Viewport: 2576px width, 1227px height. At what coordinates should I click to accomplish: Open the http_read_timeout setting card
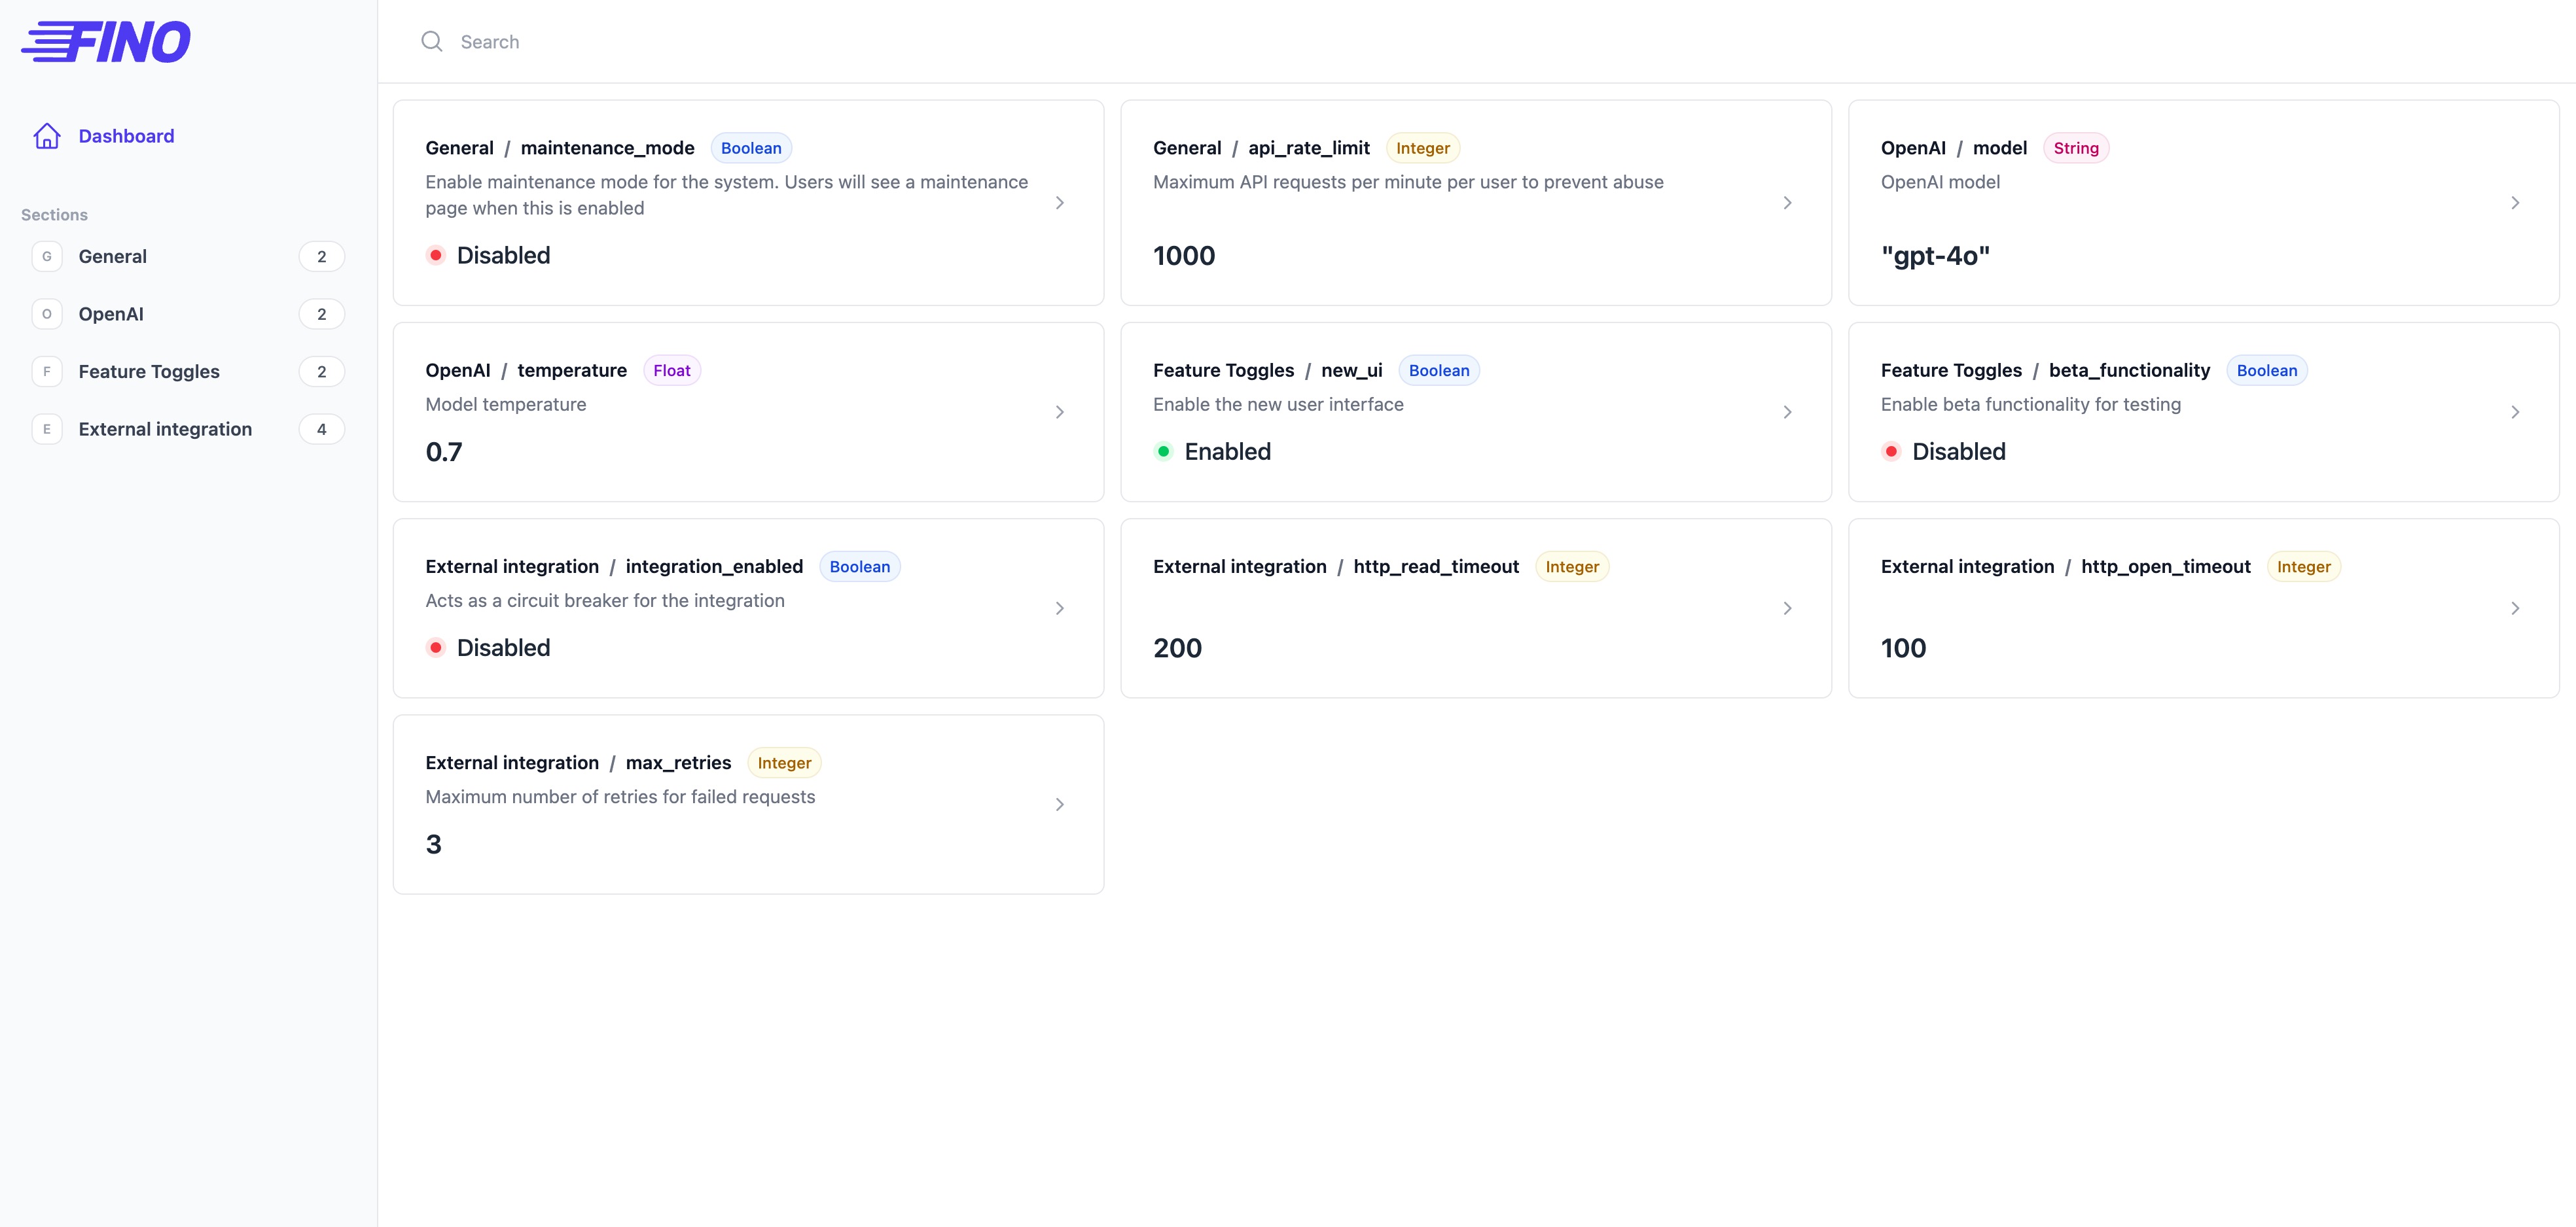pos(1475,608)
